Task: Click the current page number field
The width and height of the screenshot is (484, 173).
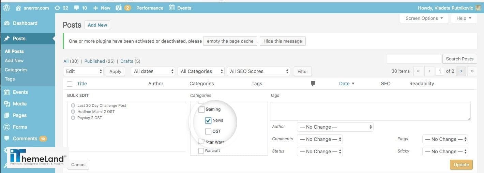Action: pyautogui.click(x=440, y=71)
